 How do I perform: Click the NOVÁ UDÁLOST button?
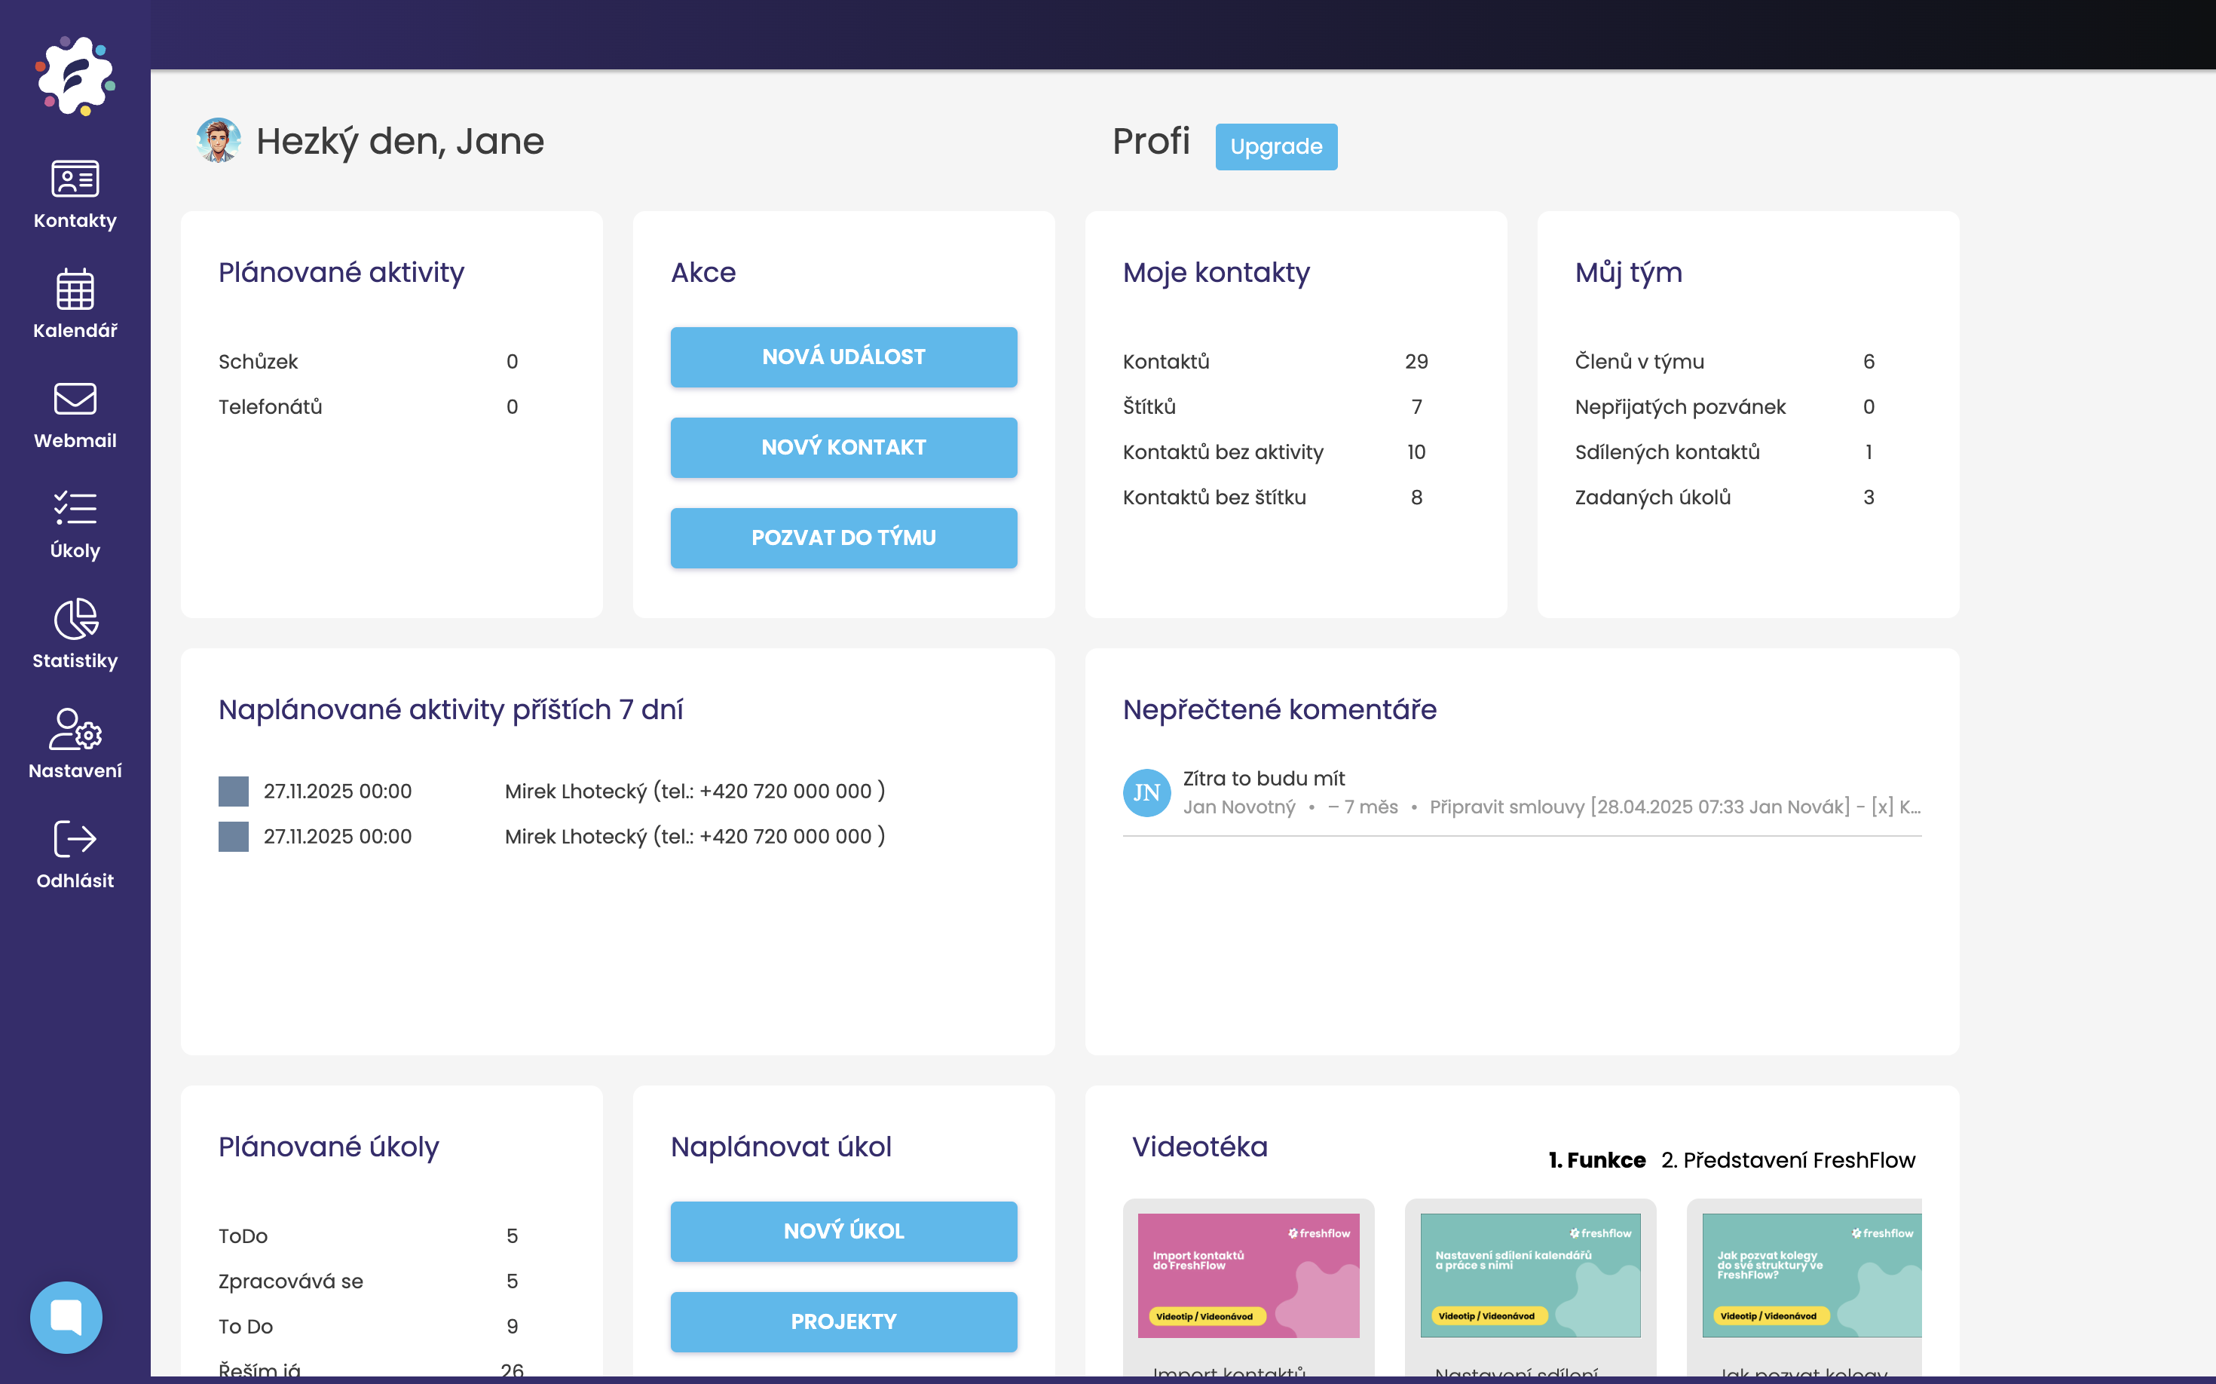point(843,357)
